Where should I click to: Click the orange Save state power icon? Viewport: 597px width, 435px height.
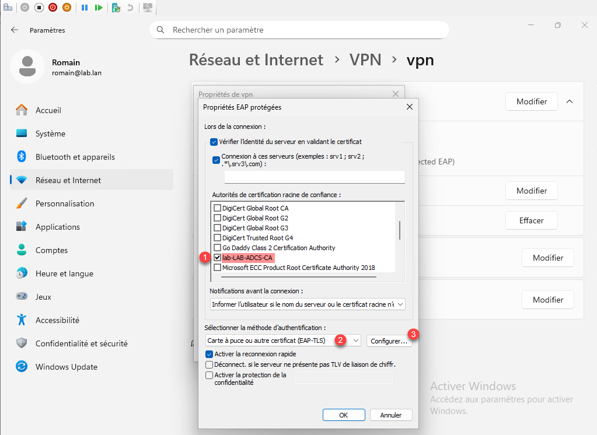(x=67, y=8)
